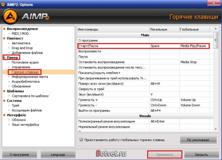222x160 pixels.
Task: Select the Воспроизведение category
Action: (x=22, y=29)
